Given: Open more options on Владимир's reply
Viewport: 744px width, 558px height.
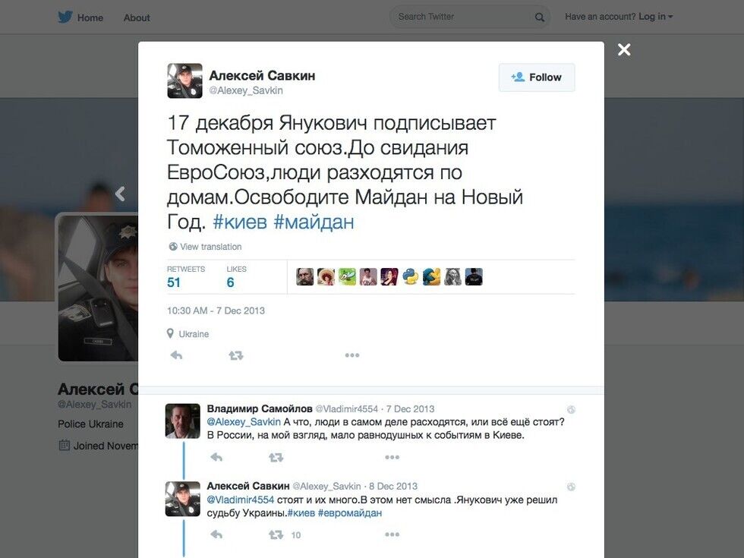Looking at the screenshot, I should [x=392, y=457].
